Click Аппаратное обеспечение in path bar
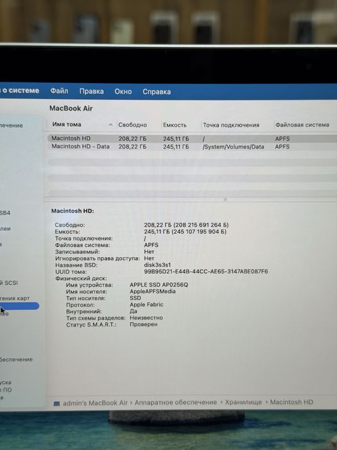Screen dimensions: 337x450 coord(176,402)
